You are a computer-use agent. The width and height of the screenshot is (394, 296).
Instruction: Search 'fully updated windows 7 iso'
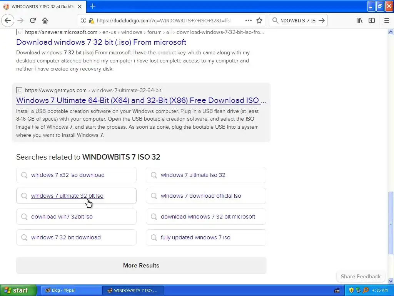coord(206,237)
